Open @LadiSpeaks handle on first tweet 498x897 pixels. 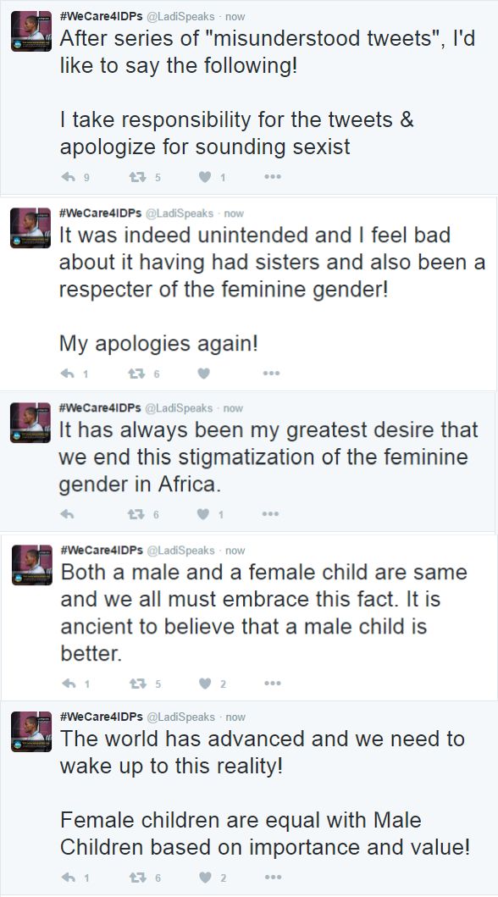coord(180,17)
